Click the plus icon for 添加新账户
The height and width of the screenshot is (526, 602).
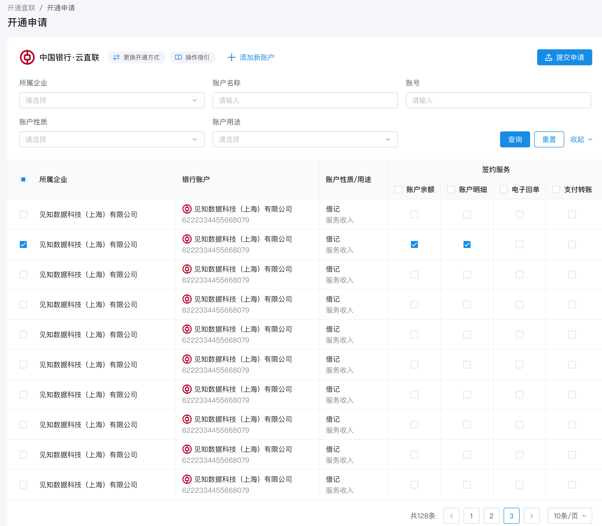point(231,57)
